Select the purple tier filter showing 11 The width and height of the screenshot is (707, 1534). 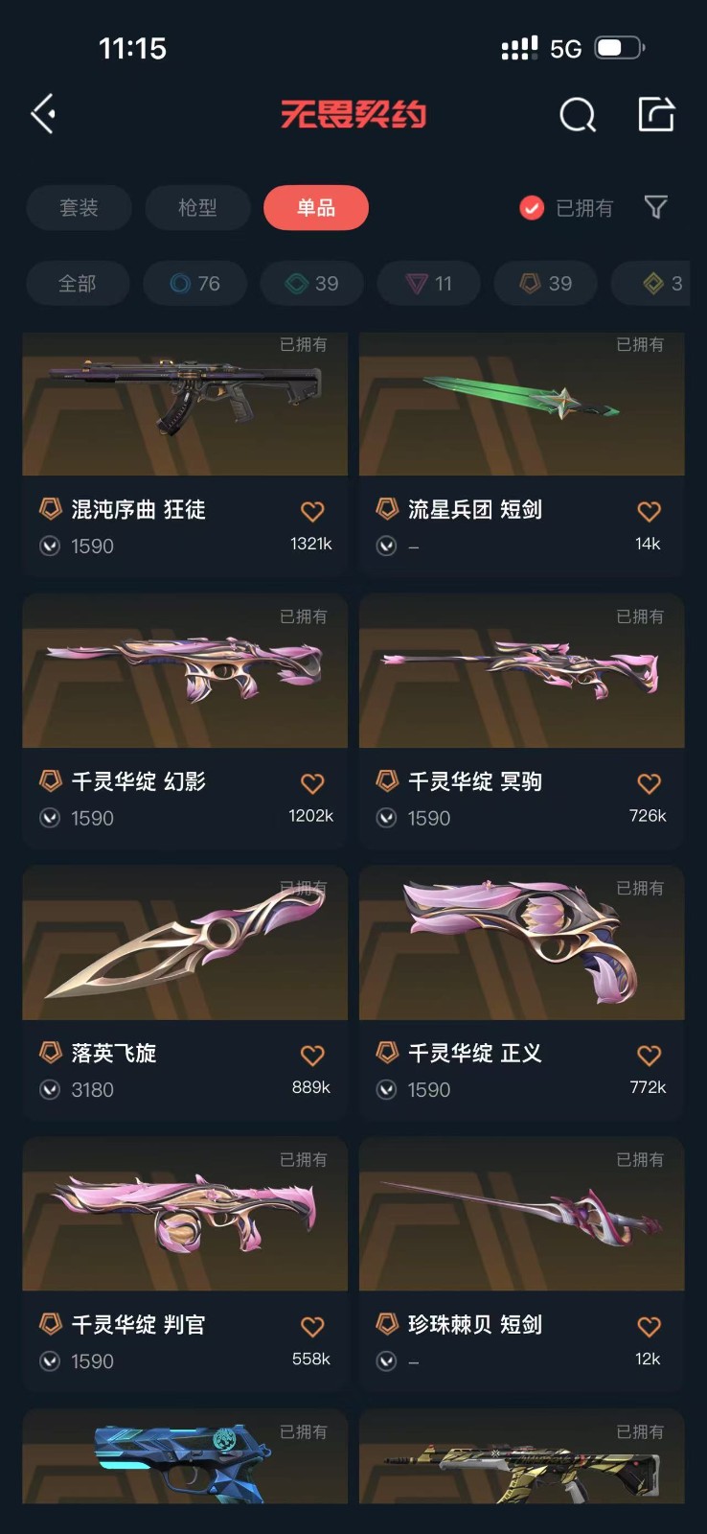tap(429, 284)
